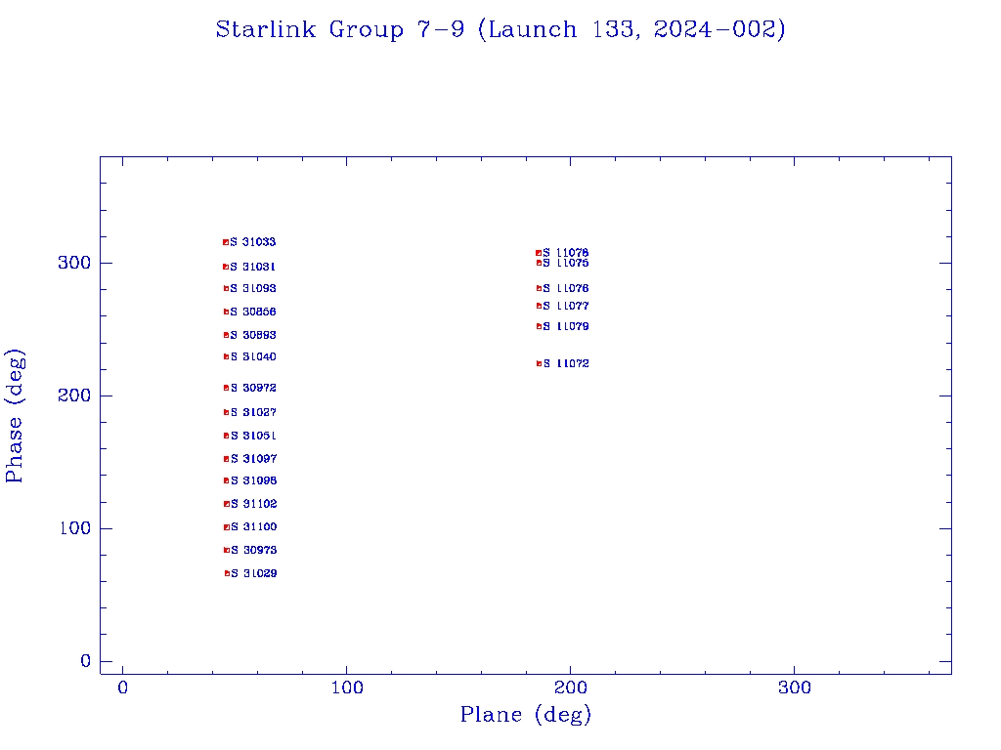Click the satellite label S 31027
Image resolution: width=1001 pixels, height=750 pixels.
click(x=253, y=413)
